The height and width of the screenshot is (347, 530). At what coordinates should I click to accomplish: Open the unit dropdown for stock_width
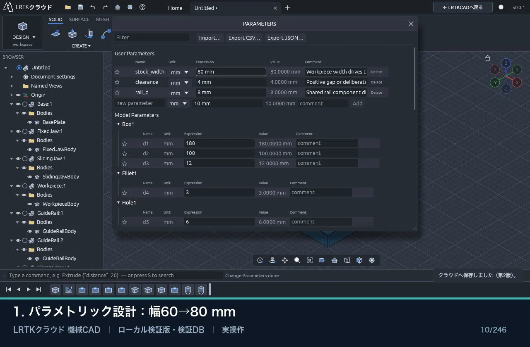[x=180, y=72]
